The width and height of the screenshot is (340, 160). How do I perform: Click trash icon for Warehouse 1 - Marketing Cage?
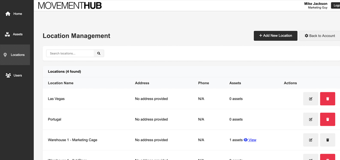click(x=328, y=140)
